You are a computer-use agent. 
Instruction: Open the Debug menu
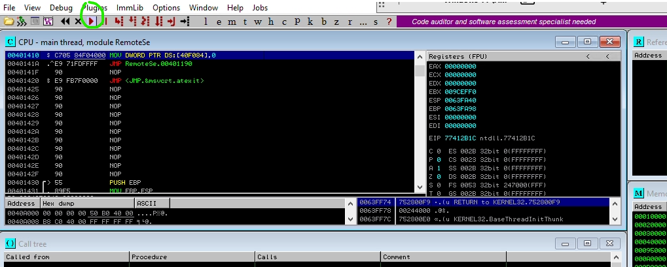coord(61,8)
